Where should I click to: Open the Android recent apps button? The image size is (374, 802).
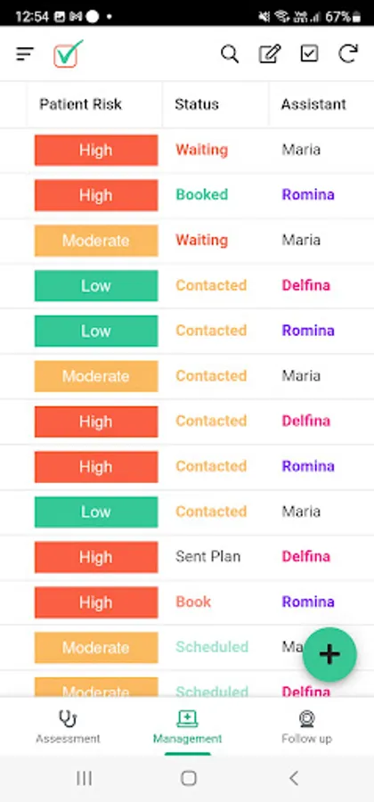(84, 779)
